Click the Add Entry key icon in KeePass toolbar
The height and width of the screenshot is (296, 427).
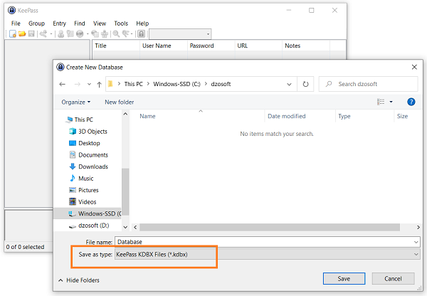43,33
